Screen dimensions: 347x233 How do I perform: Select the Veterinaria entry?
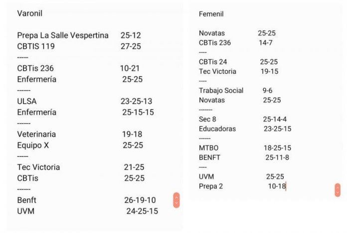36,134
